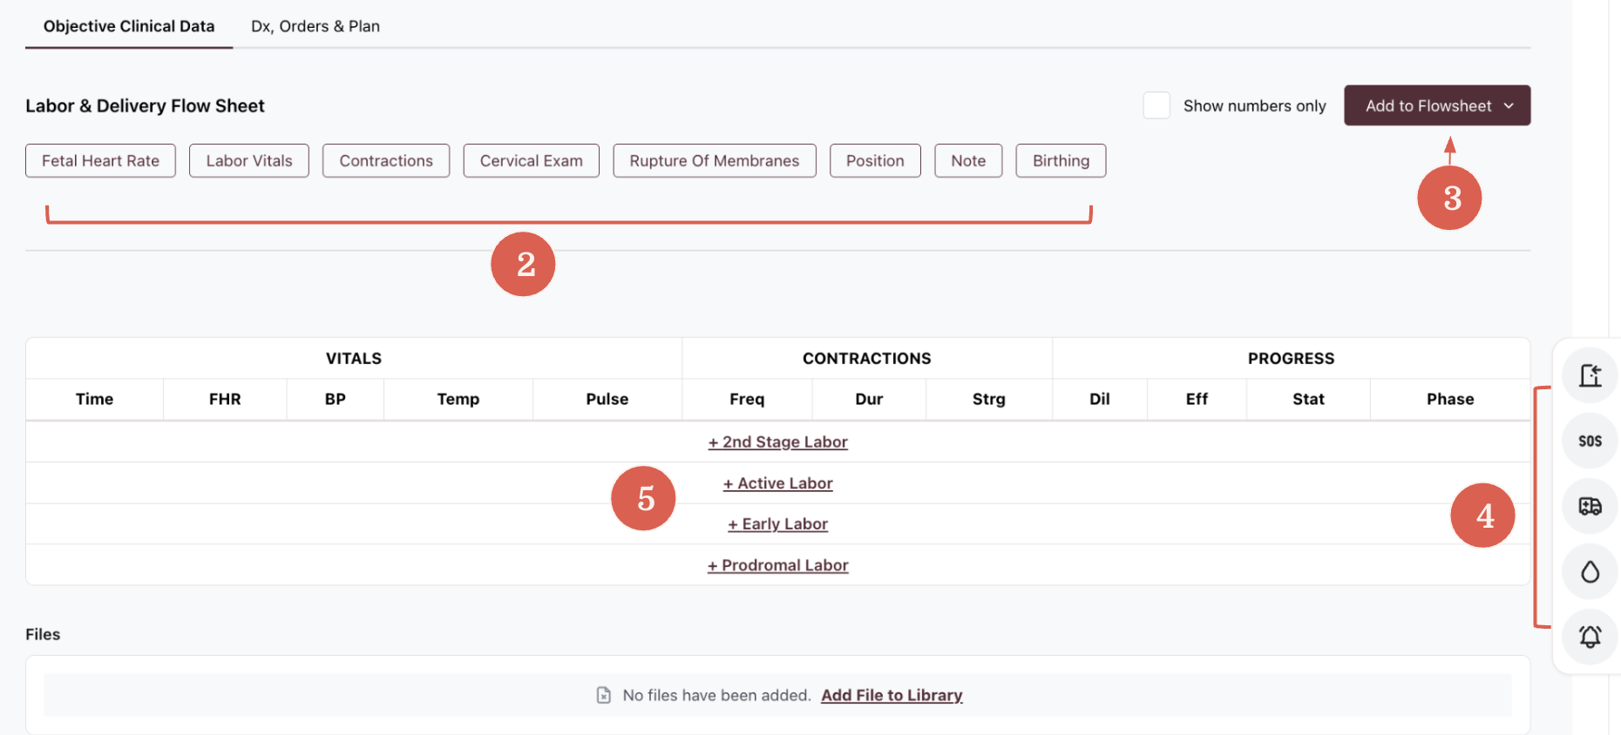Open Add to Flowsheet dropdown
The width and height of the screenshot is (1621, 735).
pos(1437,105)
